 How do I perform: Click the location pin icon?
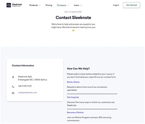point(13,77)
